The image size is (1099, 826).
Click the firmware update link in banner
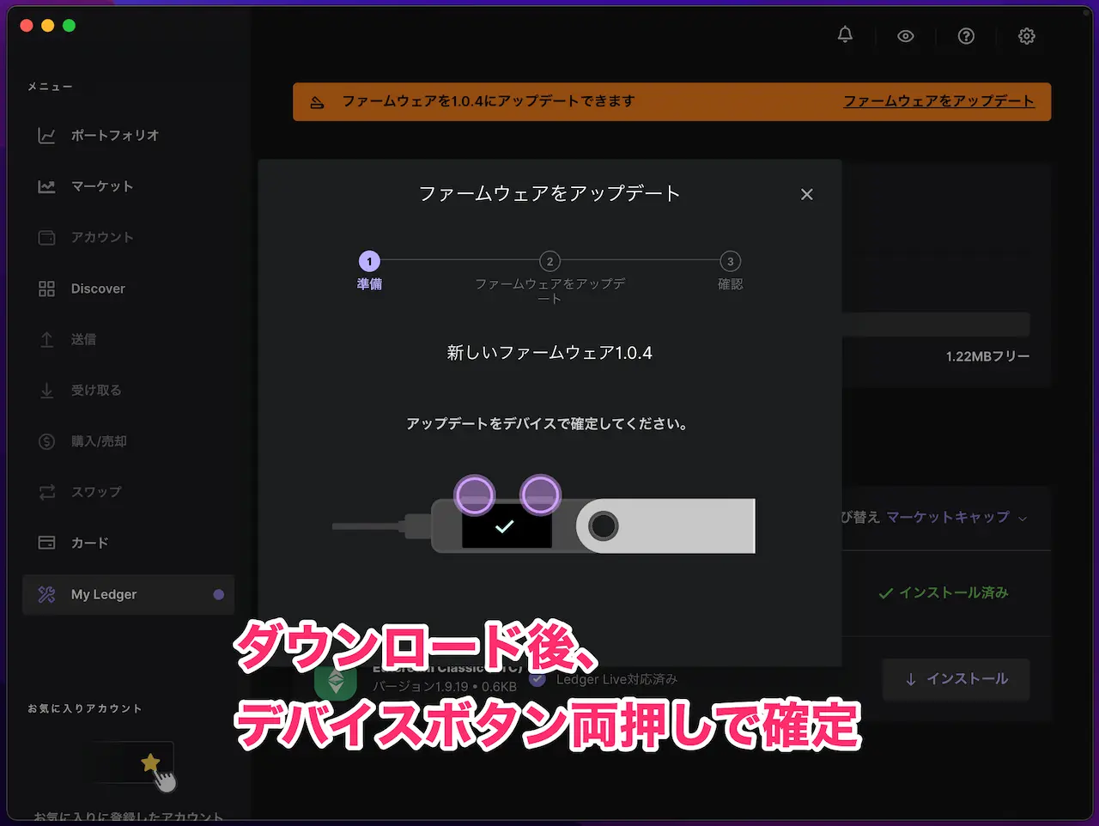[938, 101]
